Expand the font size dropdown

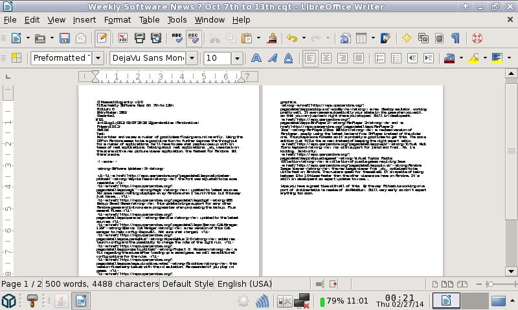[237, 58]
